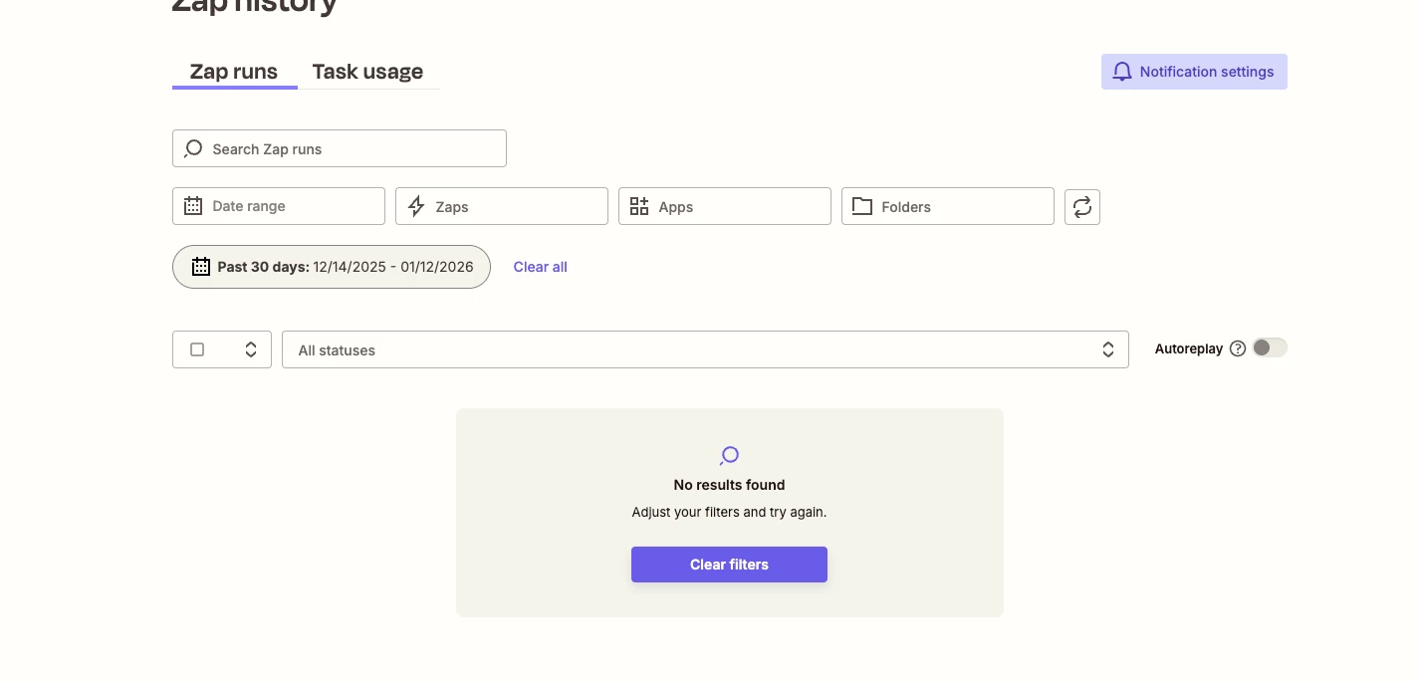Click the Apps grid icon
The image size is (1420, 682).
pos(639,206)
